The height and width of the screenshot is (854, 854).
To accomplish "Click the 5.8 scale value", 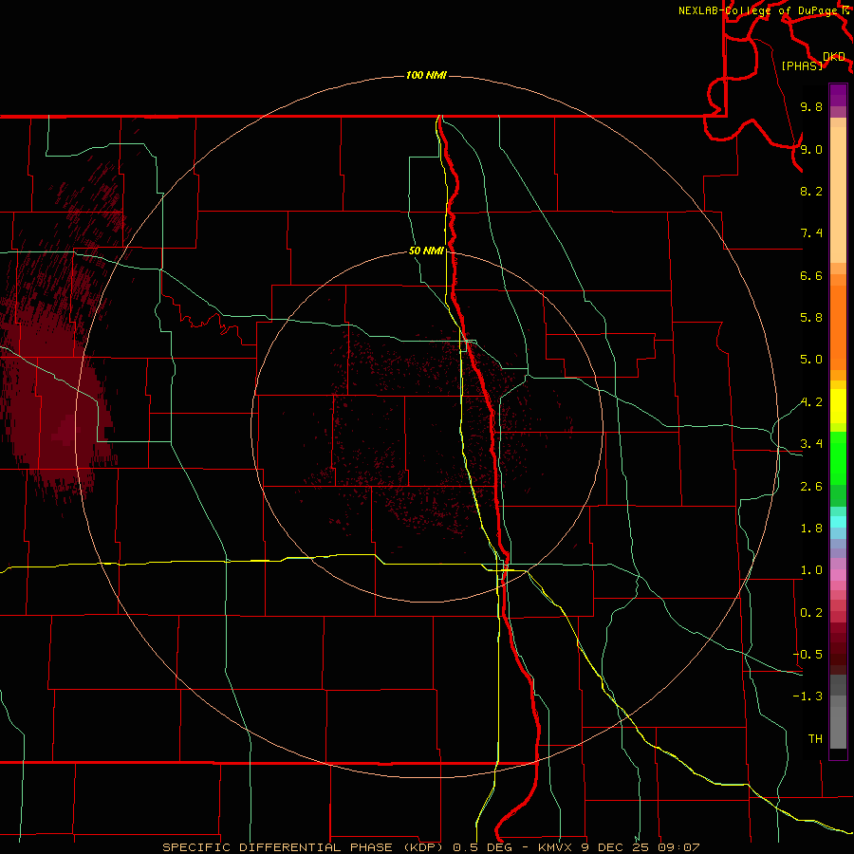I will point(811,318).
